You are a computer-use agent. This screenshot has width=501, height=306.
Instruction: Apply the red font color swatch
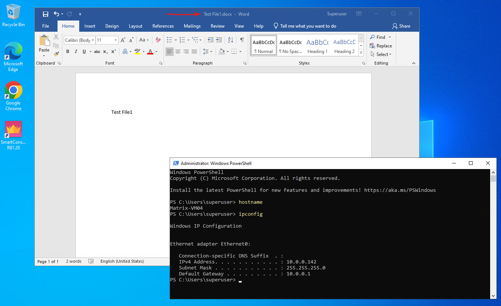click(x=150, y=51)
